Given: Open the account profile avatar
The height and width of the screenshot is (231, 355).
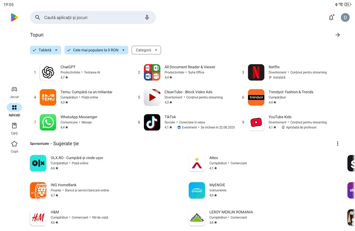Looking at the screenshot, I should [345, 17].
